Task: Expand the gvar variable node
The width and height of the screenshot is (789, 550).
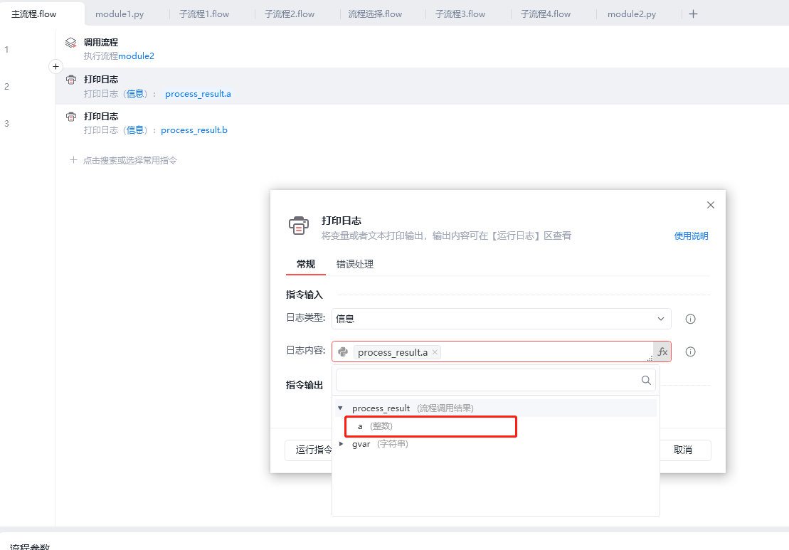Action: click(x=341, y=444)
